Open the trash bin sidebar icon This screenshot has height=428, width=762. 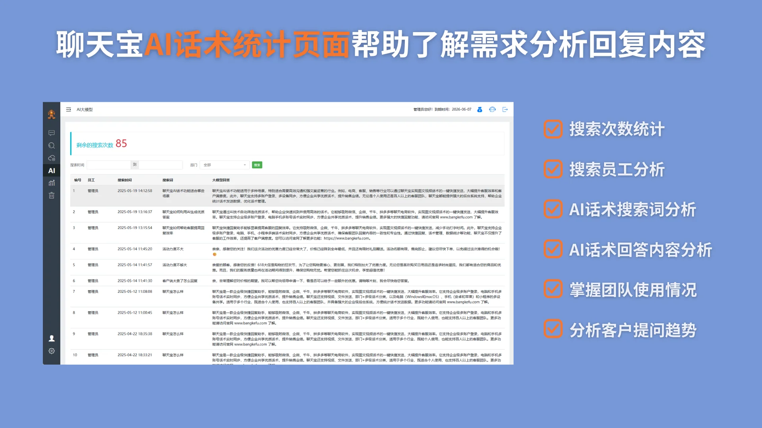click(52, 195)
